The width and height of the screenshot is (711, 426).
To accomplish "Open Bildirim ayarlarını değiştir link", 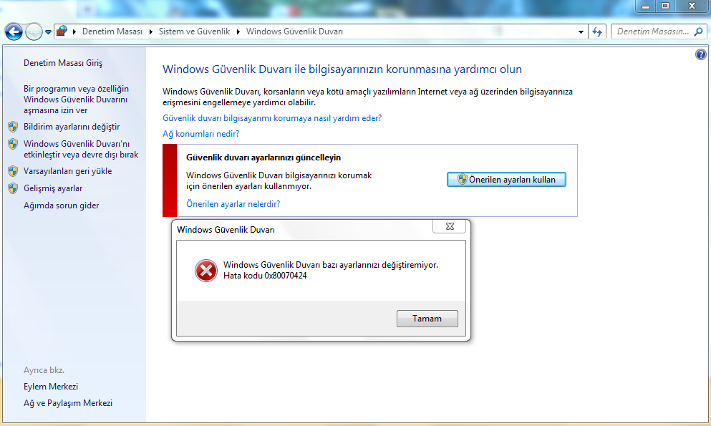I will [x=72, y=127].
